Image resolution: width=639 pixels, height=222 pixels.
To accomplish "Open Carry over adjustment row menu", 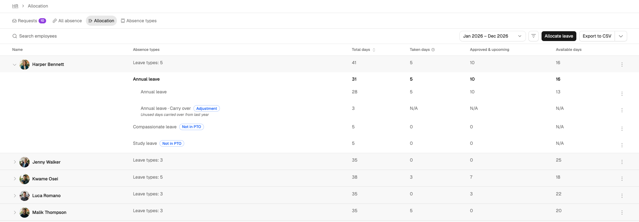I will (x=622, y=110).
